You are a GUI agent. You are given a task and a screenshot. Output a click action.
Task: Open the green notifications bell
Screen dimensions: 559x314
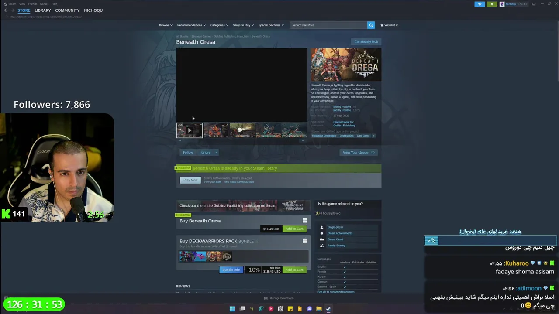point(492,4)
